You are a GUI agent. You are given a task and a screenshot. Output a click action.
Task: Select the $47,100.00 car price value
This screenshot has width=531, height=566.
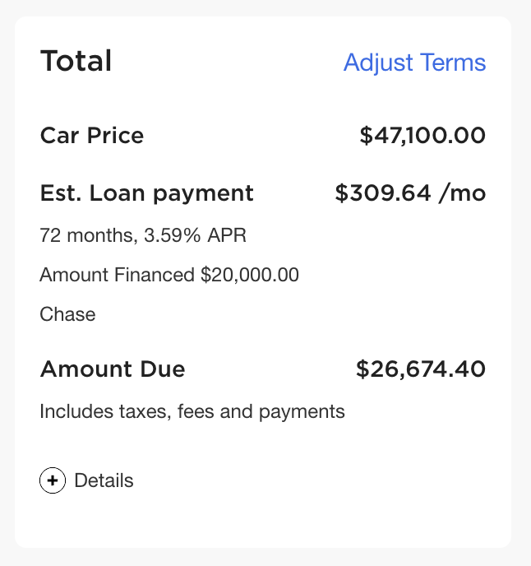422,136
